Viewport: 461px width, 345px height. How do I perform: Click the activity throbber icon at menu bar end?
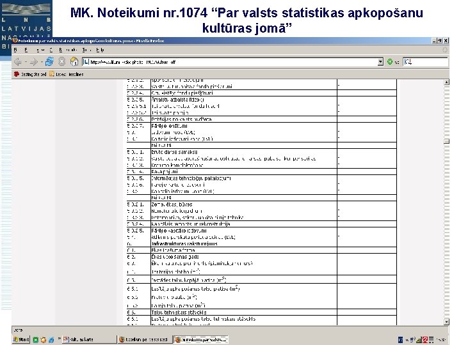coord(444,50)
